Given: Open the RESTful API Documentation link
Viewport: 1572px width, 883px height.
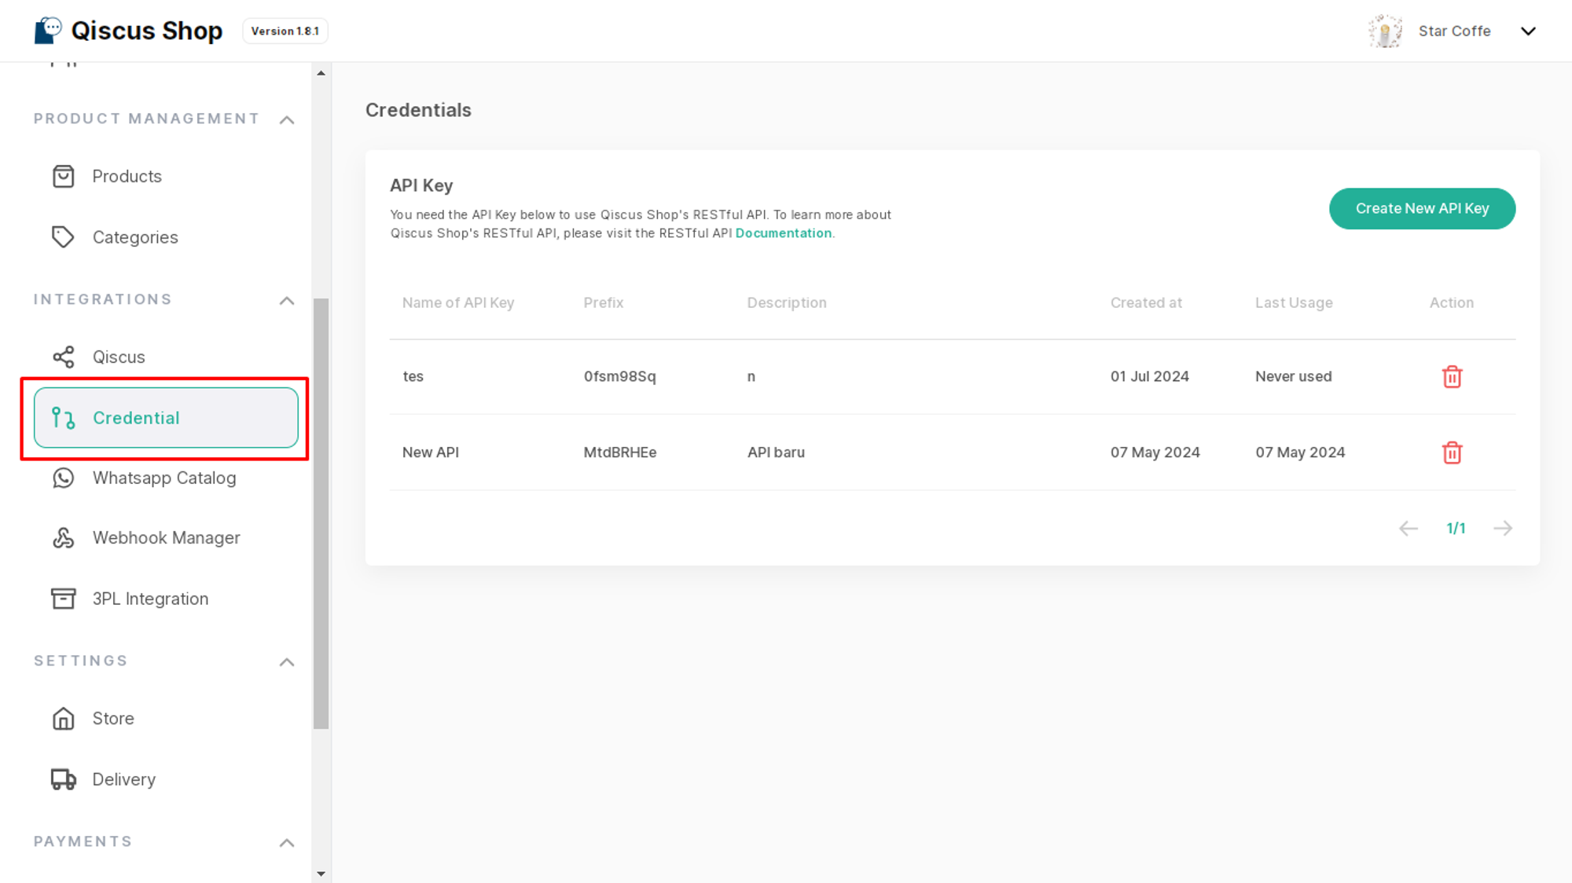Looking at the screenshot, I should pos(783,233).
